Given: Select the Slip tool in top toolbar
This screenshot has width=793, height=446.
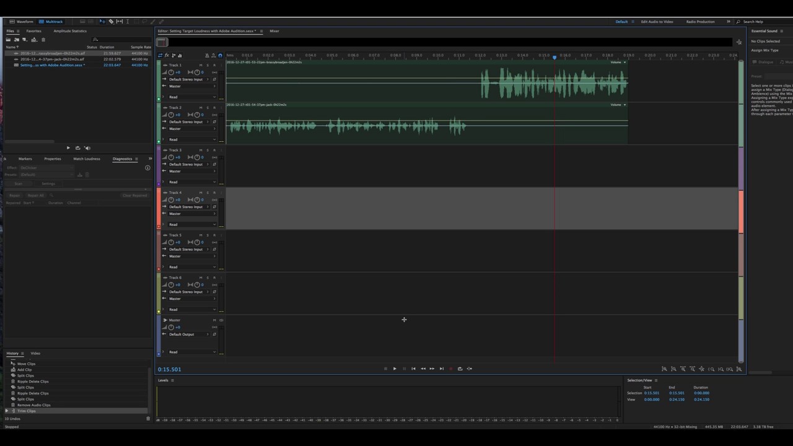Looking at the screenshot, I should (x=120, y=22).
